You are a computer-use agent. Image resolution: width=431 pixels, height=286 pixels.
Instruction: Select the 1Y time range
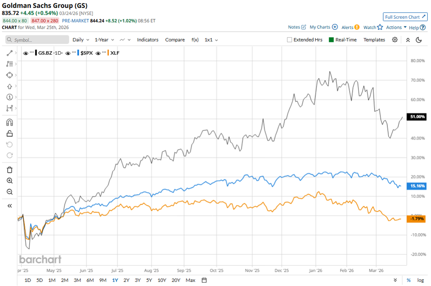coord(115,280)
